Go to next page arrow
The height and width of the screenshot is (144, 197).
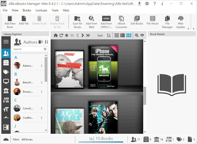[82, 35]
